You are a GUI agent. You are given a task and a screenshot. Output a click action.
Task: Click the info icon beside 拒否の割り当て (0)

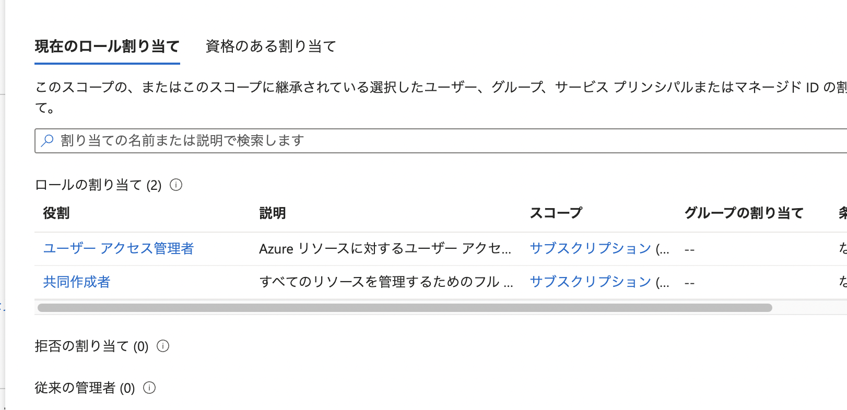(163, 345)
